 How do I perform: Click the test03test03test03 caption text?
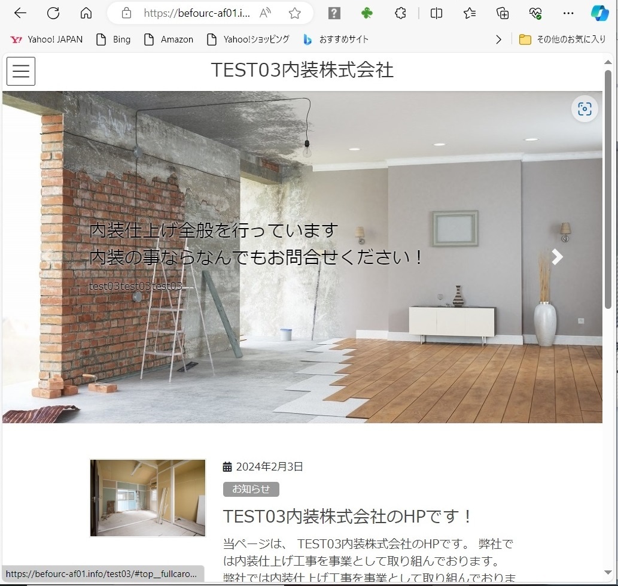coord(136,286)
